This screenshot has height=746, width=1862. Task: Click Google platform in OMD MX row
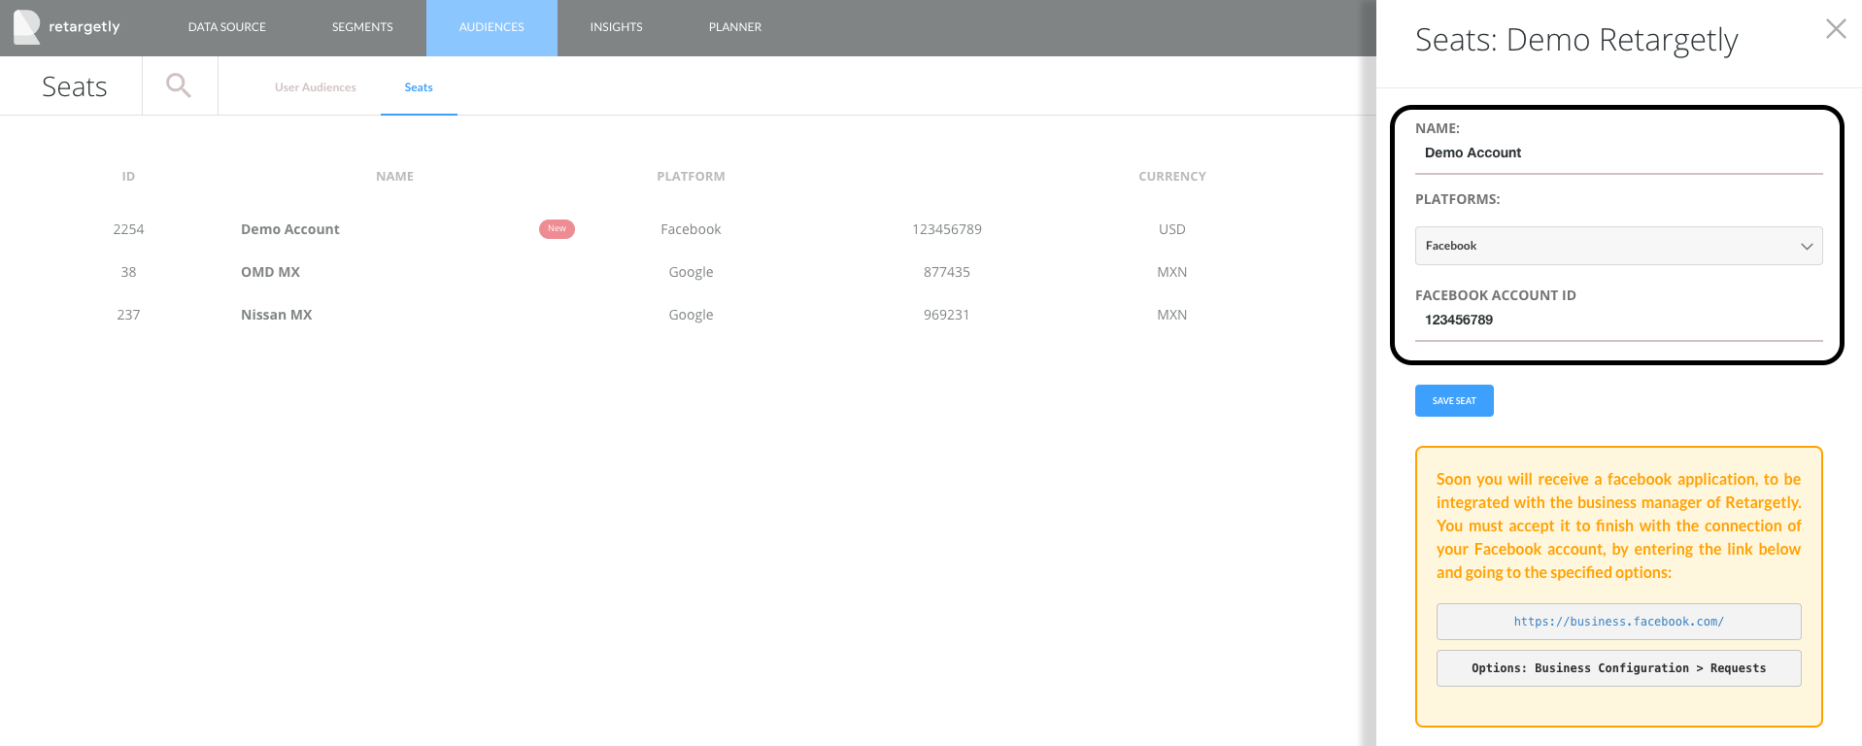(691, 272)
